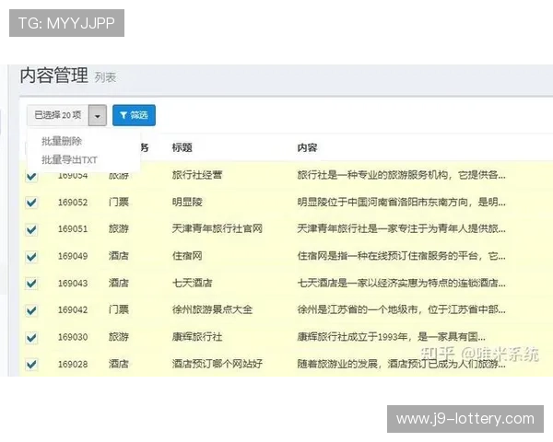
Task: Click ID 169043 in the list
Action: click(73, 283)
